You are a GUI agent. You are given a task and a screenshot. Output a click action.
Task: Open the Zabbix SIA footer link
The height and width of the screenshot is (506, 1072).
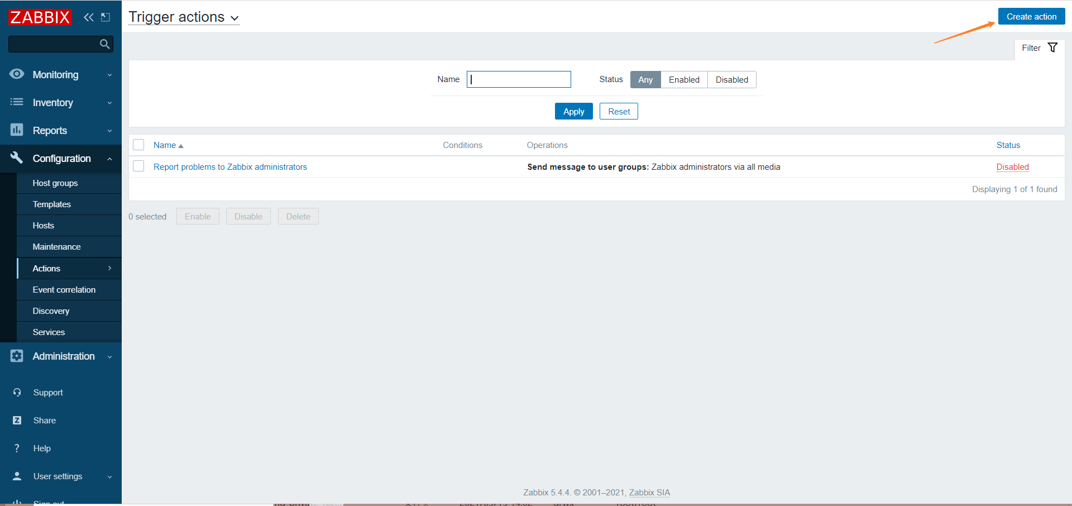(649, 493)
